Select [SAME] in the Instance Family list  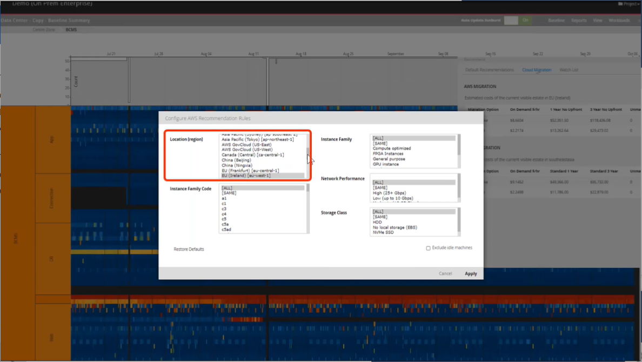click(380, 143)
